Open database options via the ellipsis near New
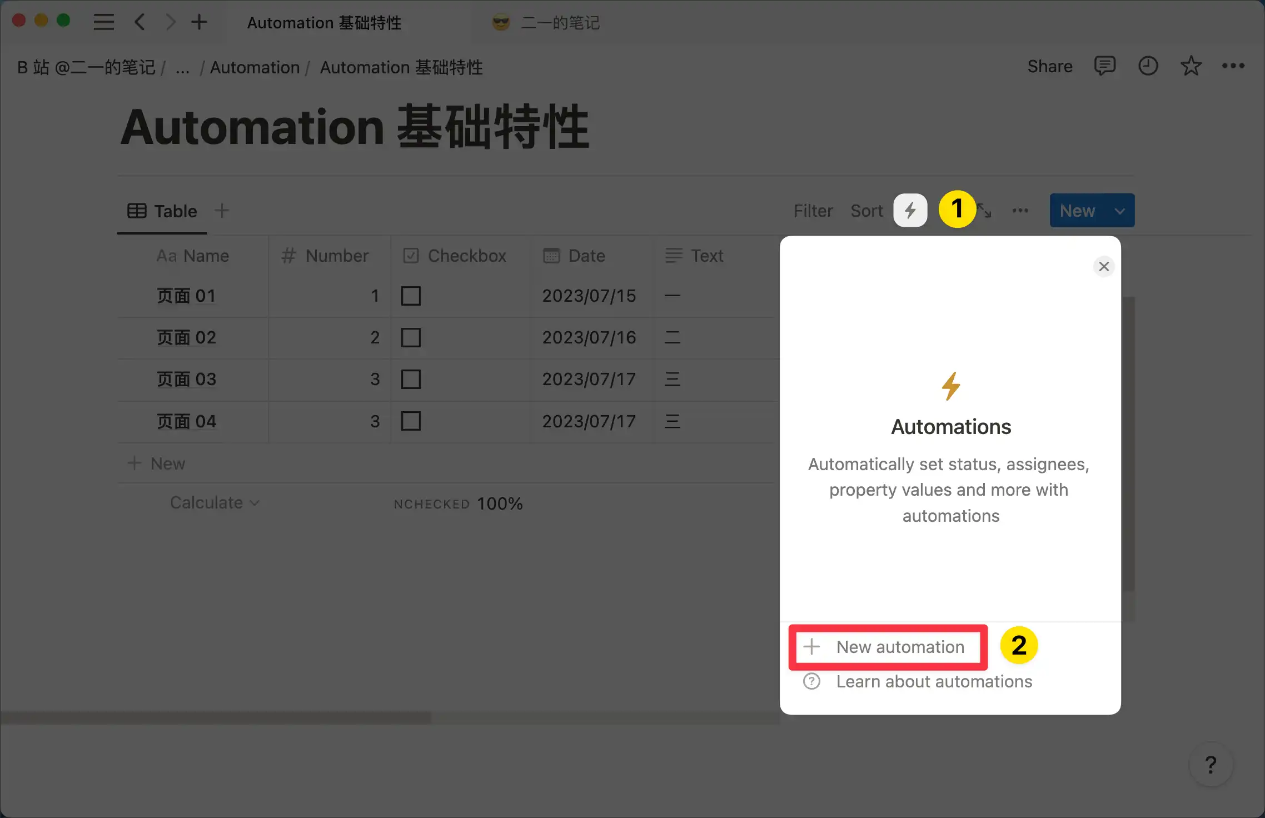 (x=1020, y=210)
